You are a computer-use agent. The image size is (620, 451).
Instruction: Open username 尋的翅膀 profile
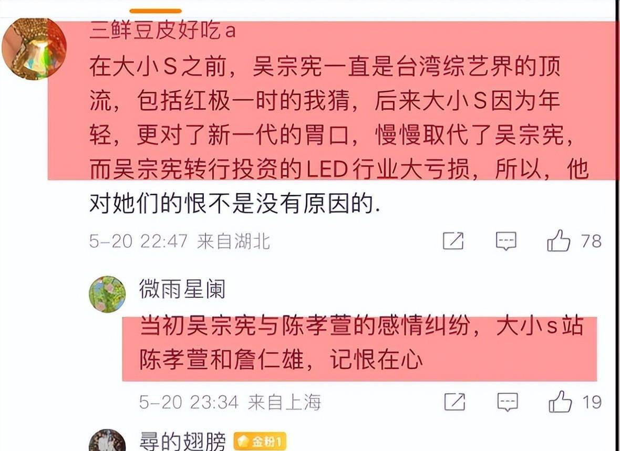[182, 442]
